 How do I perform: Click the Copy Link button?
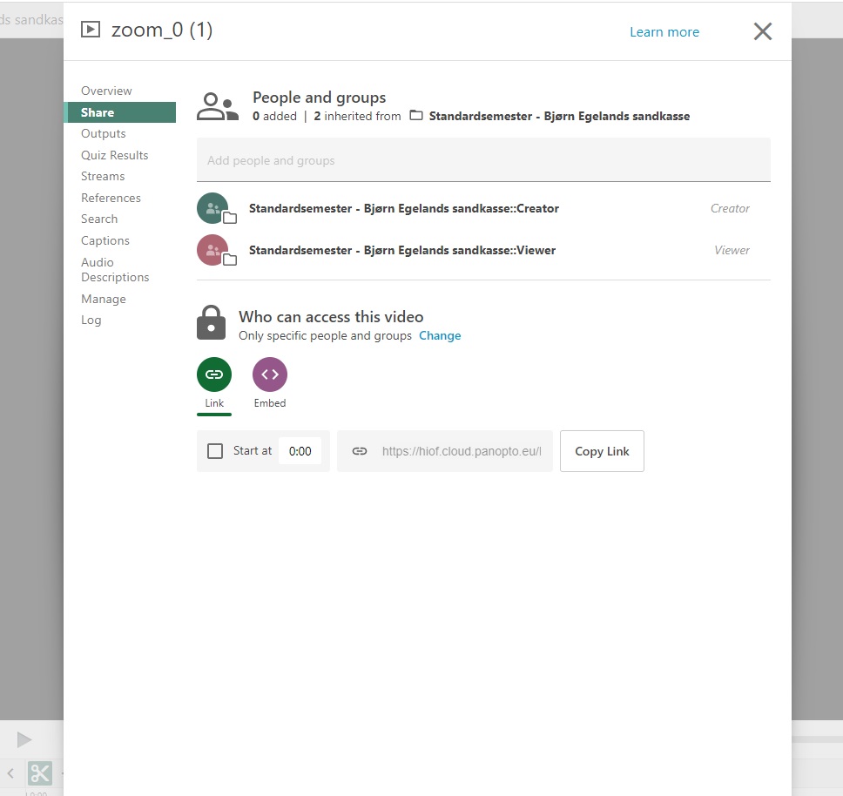point(602,451)
